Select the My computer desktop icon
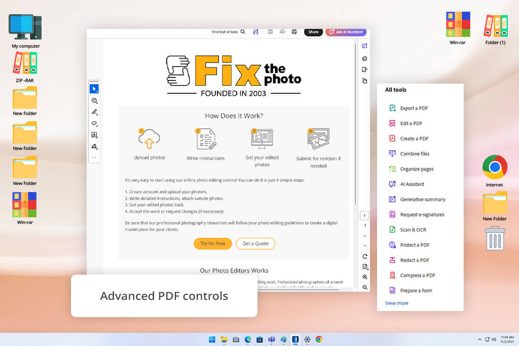This screenshot has height=346, width=519. (25, 31)
